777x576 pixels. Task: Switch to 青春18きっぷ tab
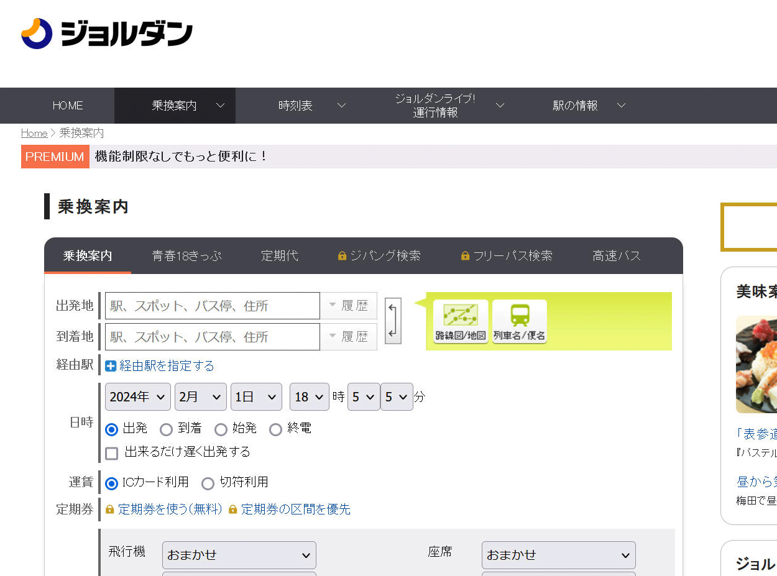tap(186, 256)
